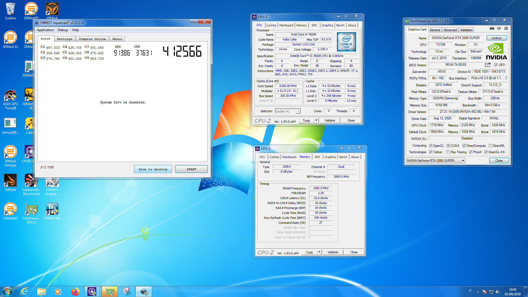Viewport: 528px width, 297px height.
Task: Open the file explorer taskbar icon
Action: tap(41, 291)
